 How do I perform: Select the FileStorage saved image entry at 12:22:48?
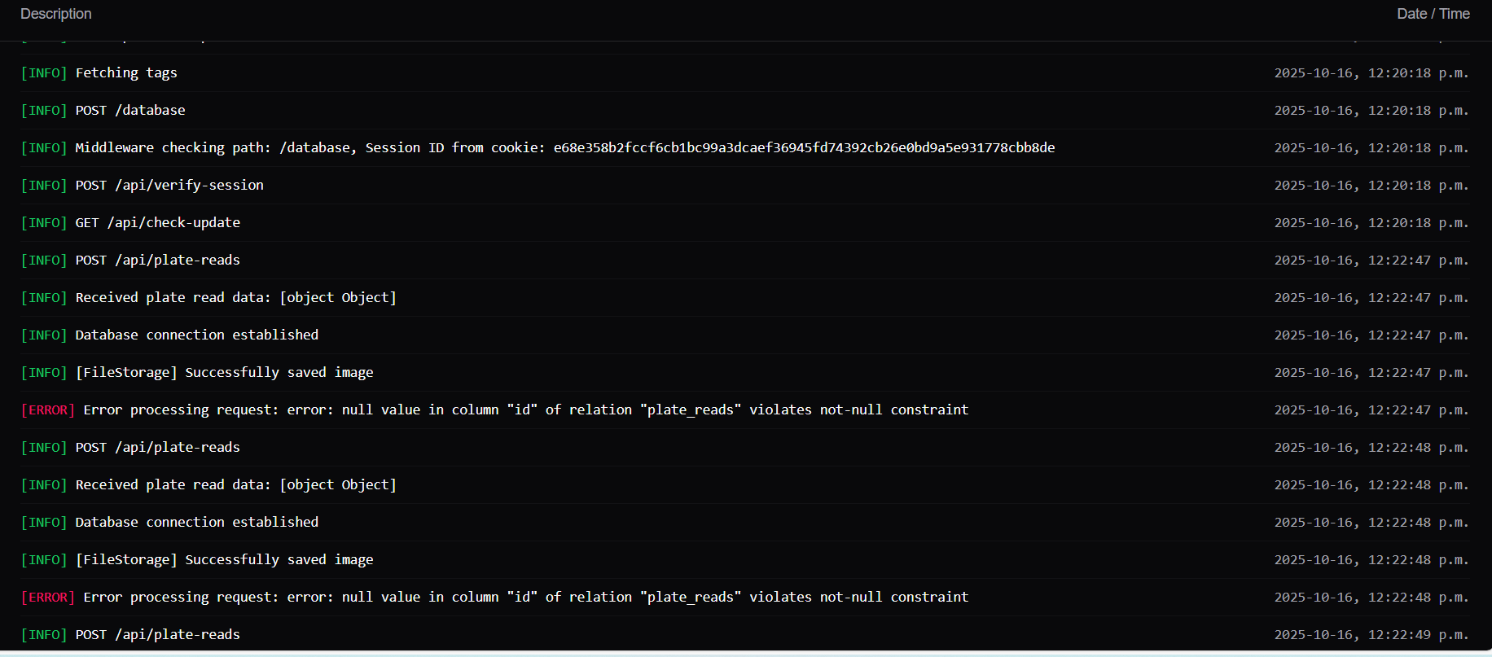224,560
